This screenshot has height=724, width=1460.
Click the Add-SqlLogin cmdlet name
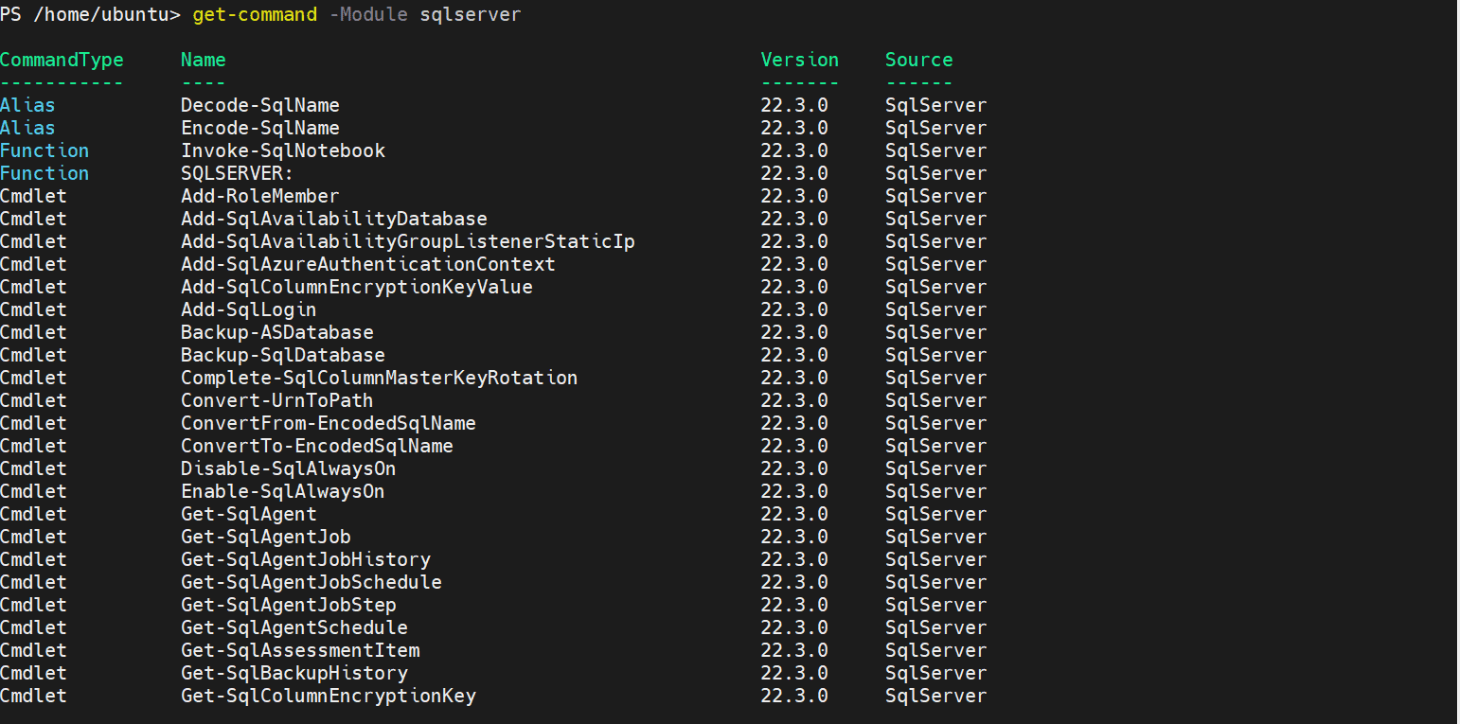click(x=249, y=309)
